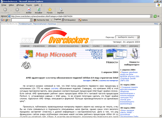Click the Google toolbar logo
The width and height of the screenshot is (162, 118).
(5, 20)
